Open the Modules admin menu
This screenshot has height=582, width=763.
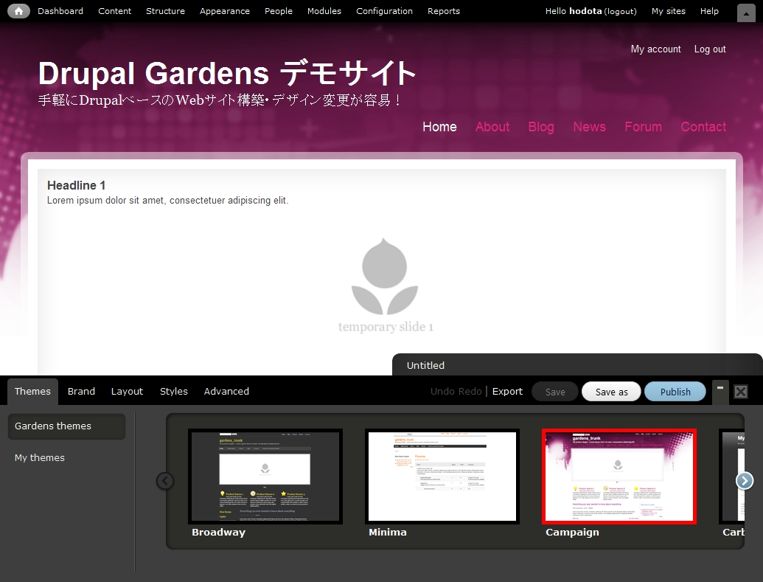(x=324, y=11)
